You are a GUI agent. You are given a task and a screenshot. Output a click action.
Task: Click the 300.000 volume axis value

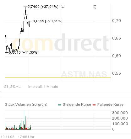click(x=120, y=113)
